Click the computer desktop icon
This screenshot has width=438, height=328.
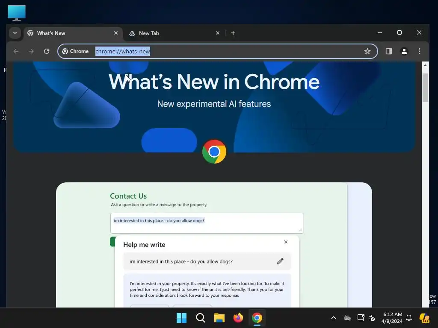pos(17,13)
